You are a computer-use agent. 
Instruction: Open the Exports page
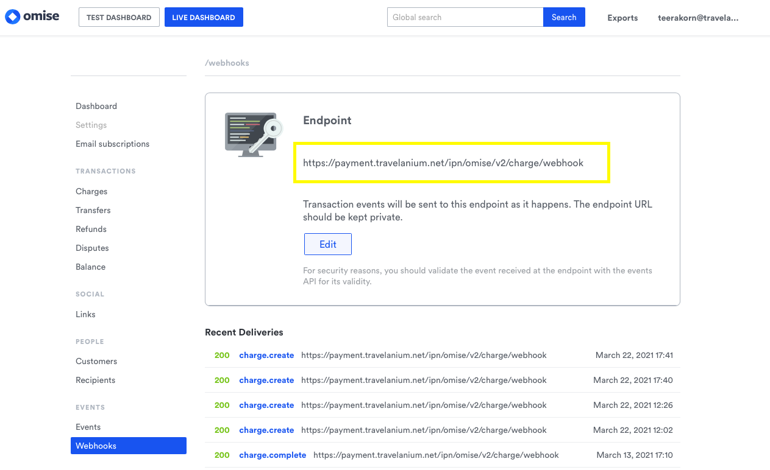pyautogui.click(x=622, y=18)
